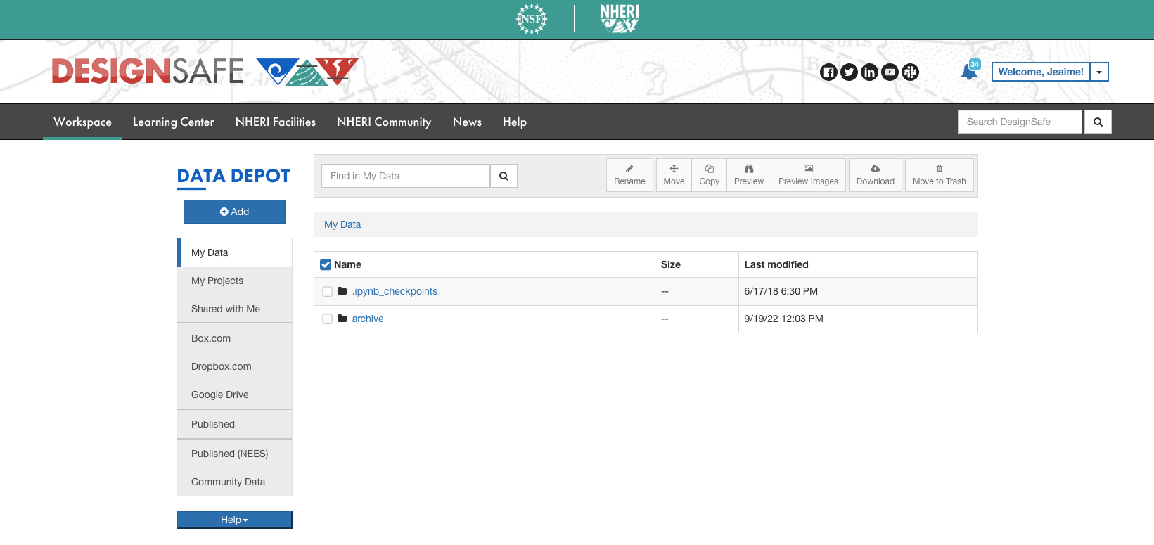1154x545 pixels.
Task: Focus the Find in My Data field
Action: pos(406,176)
